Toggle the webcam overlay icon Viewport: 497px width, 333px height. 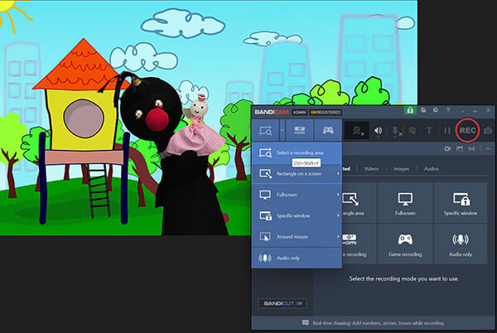tap(358, 131)
